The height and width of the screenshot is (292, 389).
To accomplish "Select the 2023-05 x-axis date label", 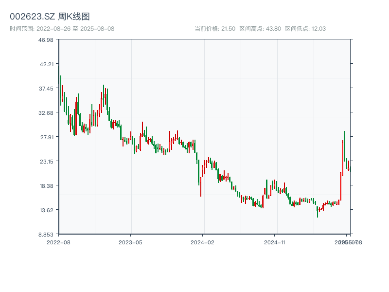I will pos(130,242).
